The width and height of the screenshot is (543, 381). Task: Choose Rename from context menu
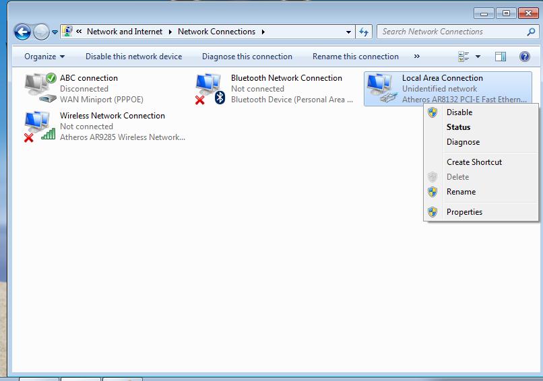pos(480,192)
